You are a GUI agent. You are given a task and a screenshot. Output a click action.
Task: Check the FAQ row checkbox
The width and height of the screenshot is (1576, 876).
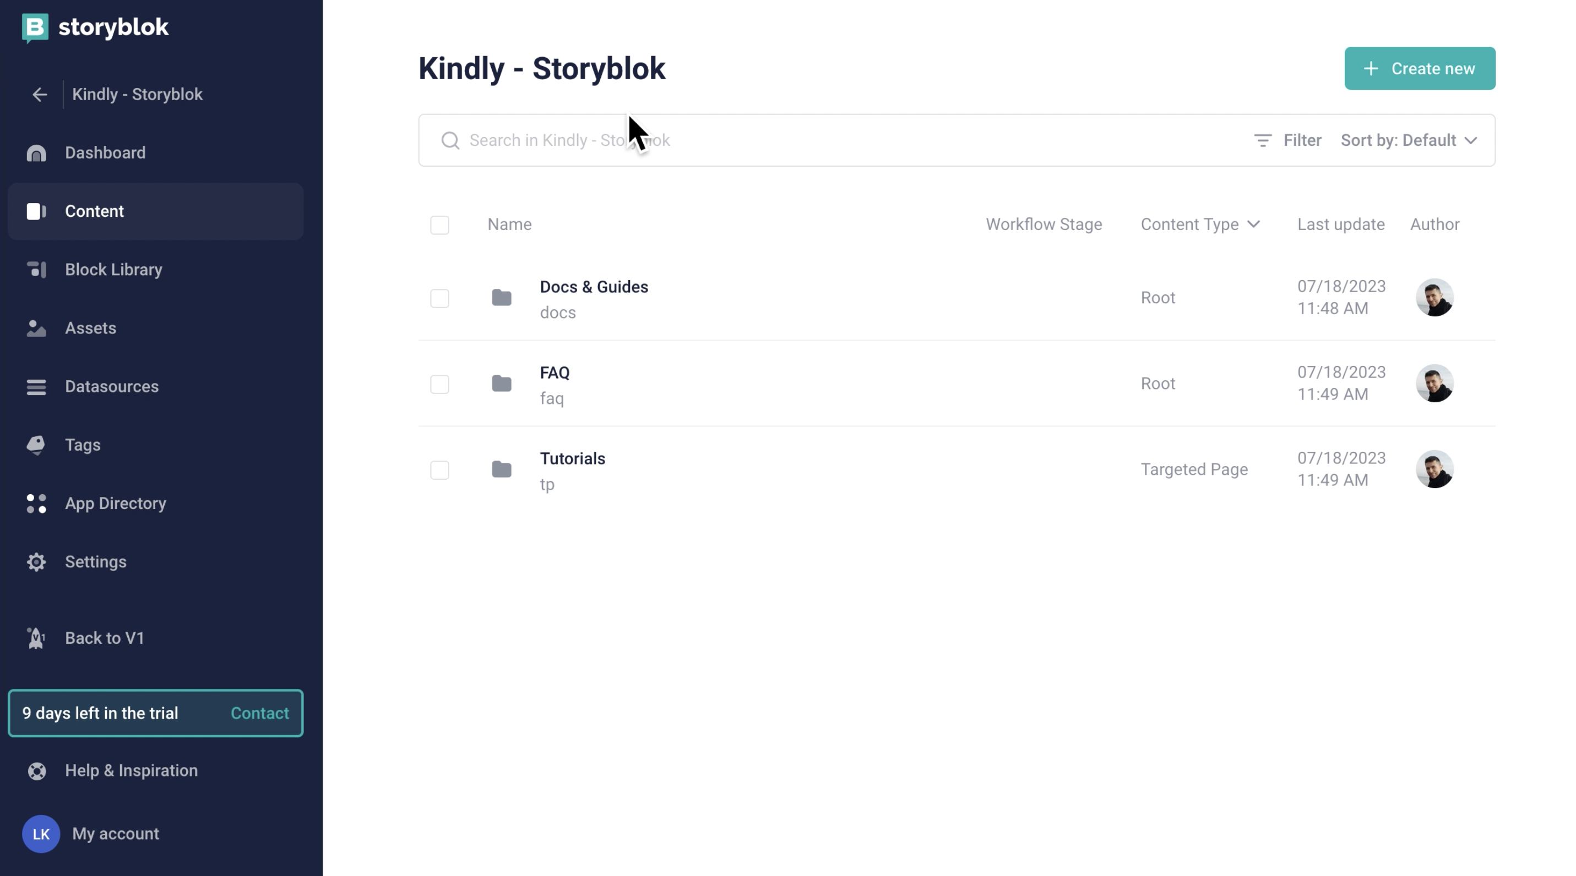(x=439, y=384)
